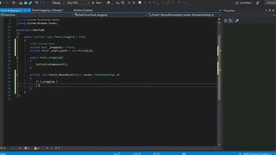Close the Properties panel
This screenshot has height=155, width=276.
(273, 10)
